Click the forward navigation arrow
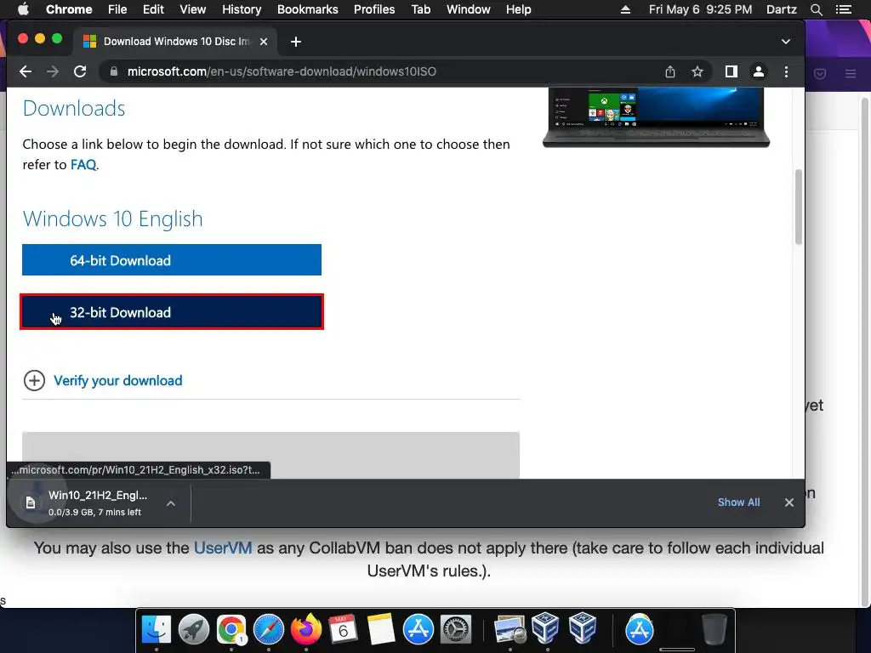This screenshot has width=871, height=653. (53, 71)
